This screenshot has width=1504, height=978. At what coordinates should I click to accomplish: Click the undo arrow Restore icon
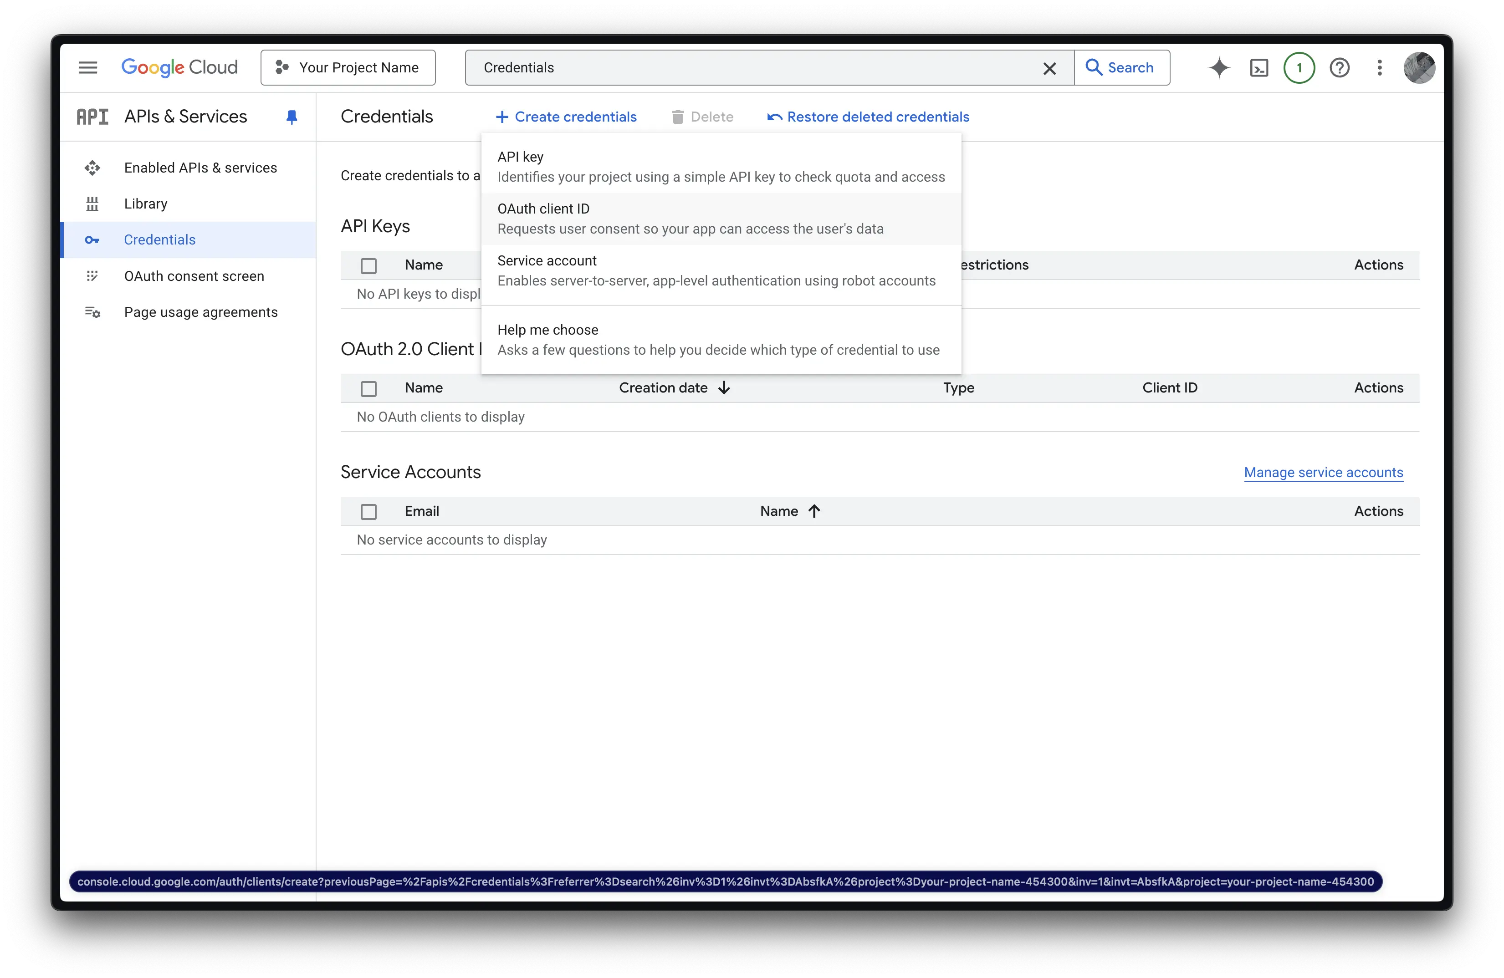point(775,117)
